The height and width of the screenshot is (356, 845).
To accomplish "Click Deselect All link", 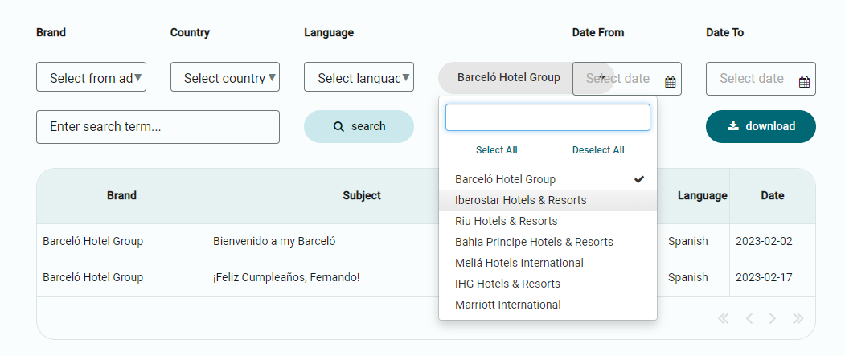I will pyautogui.click(x=598, y=150).
